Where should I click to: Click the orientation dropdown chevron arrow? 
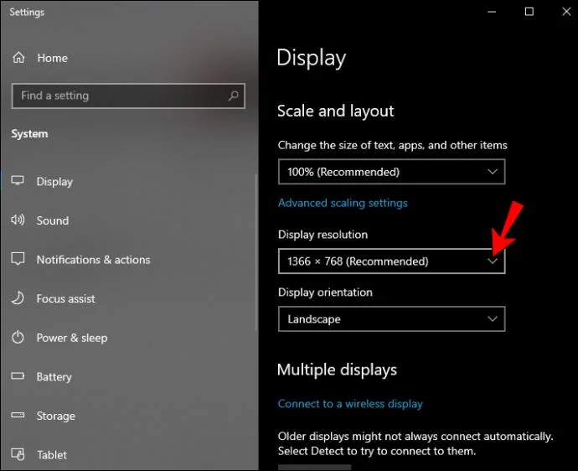493,318
